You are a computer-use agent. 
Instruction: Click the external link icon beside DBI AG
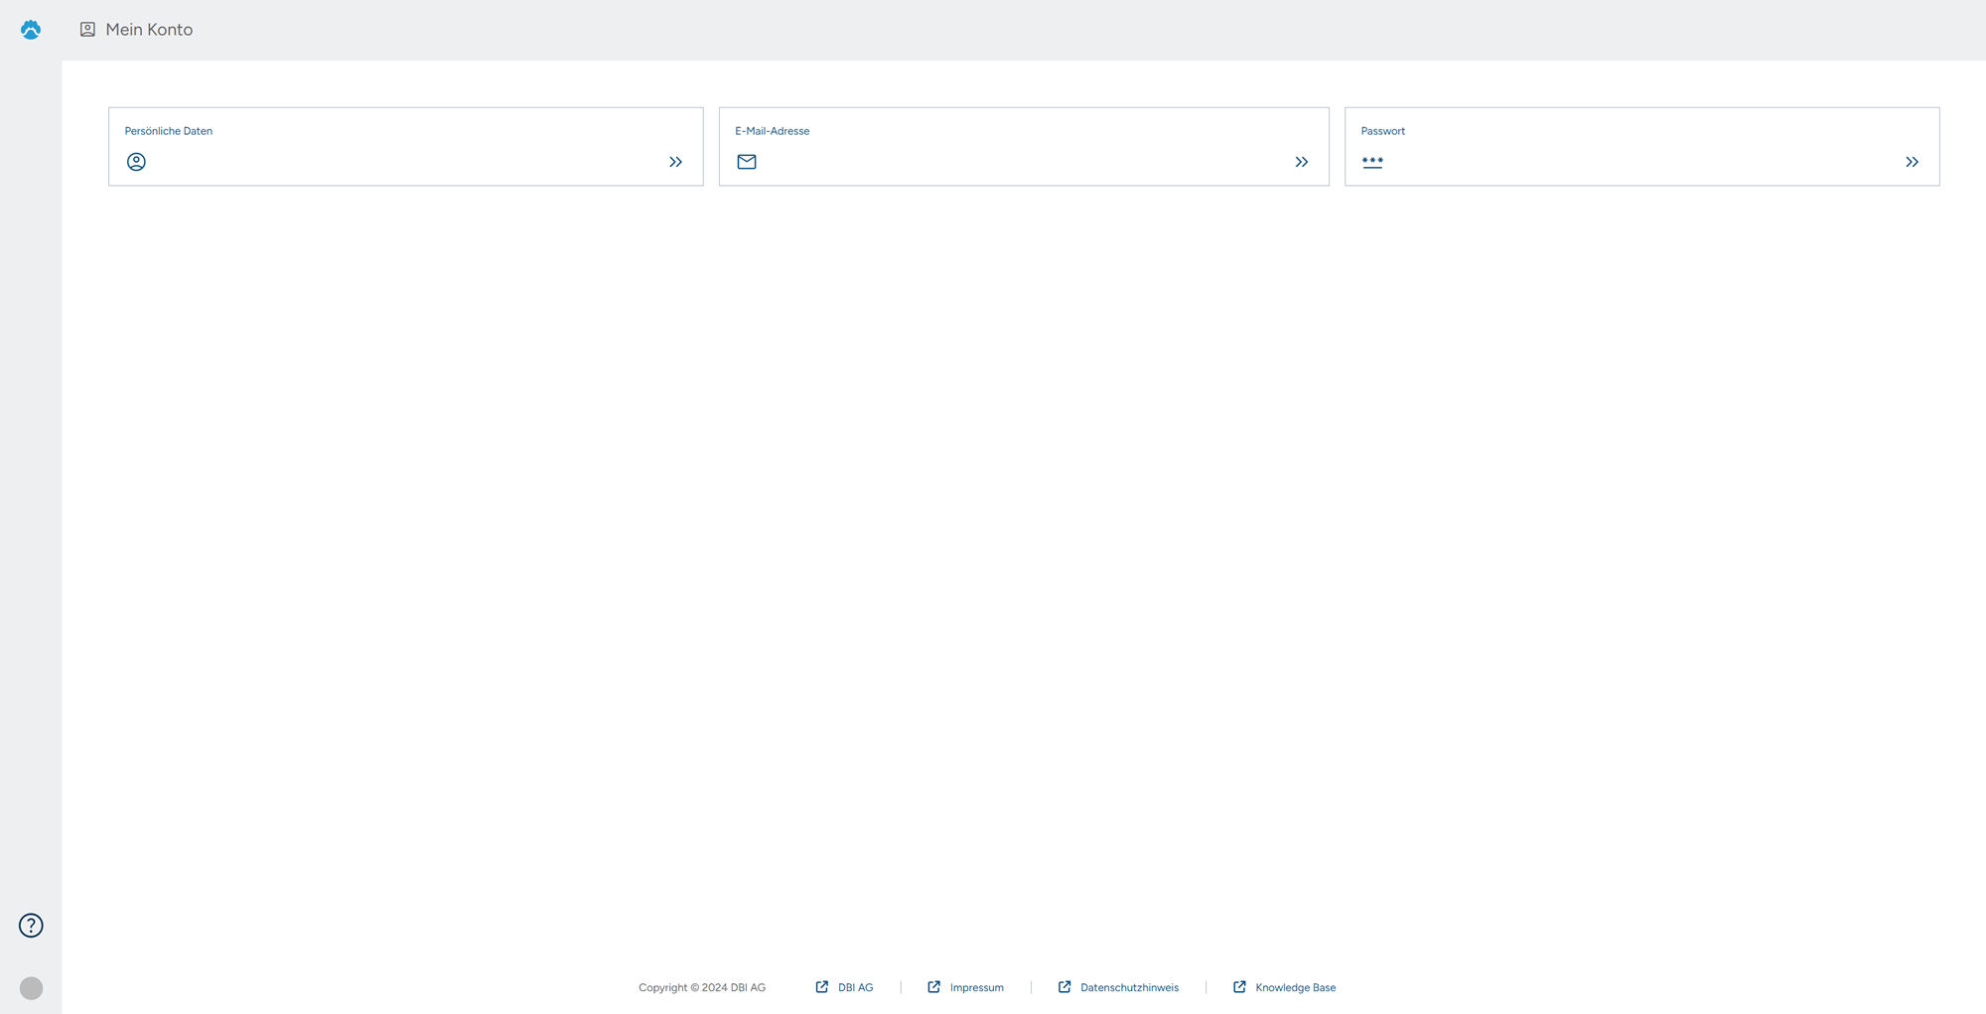click(x=822, y=987)
